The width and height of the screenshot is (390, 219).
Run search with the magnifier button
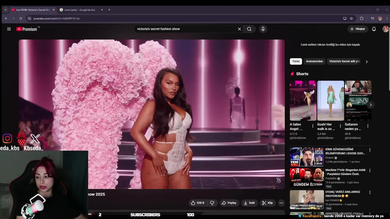249,29
